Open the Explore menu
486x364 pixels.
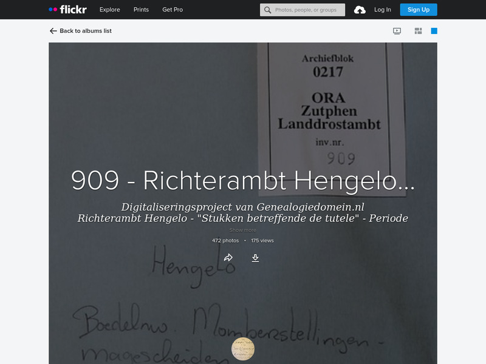109,10
